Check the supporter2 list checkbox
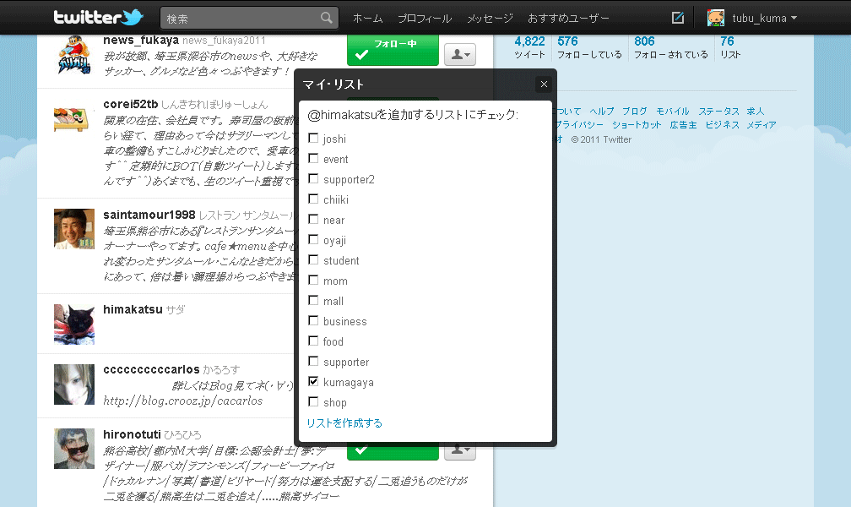The width and height of the screenshot is (851, 507). coord(313,178)
